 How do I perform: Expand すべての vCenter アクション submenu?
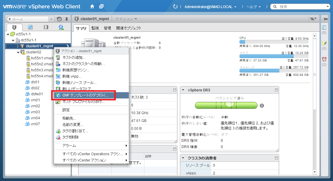coord(91,160)
